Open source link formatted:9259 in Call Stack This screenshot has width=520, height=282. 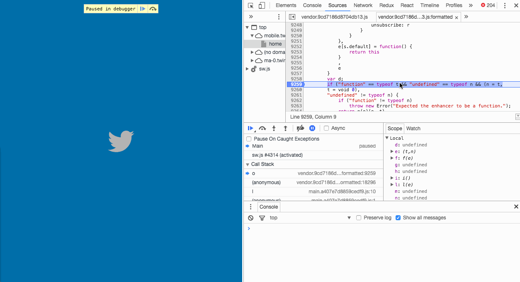tap(337, 173)
